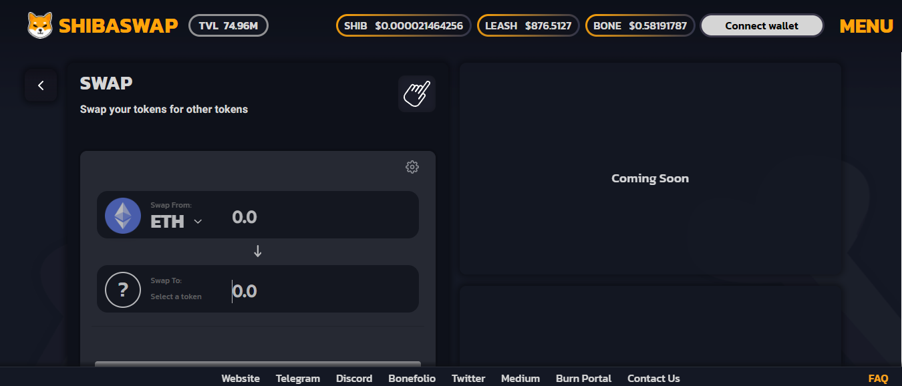This screenshot has width=902, height=386.
Task: Click the TVL 74.96M badge
Action: point(229,26)
